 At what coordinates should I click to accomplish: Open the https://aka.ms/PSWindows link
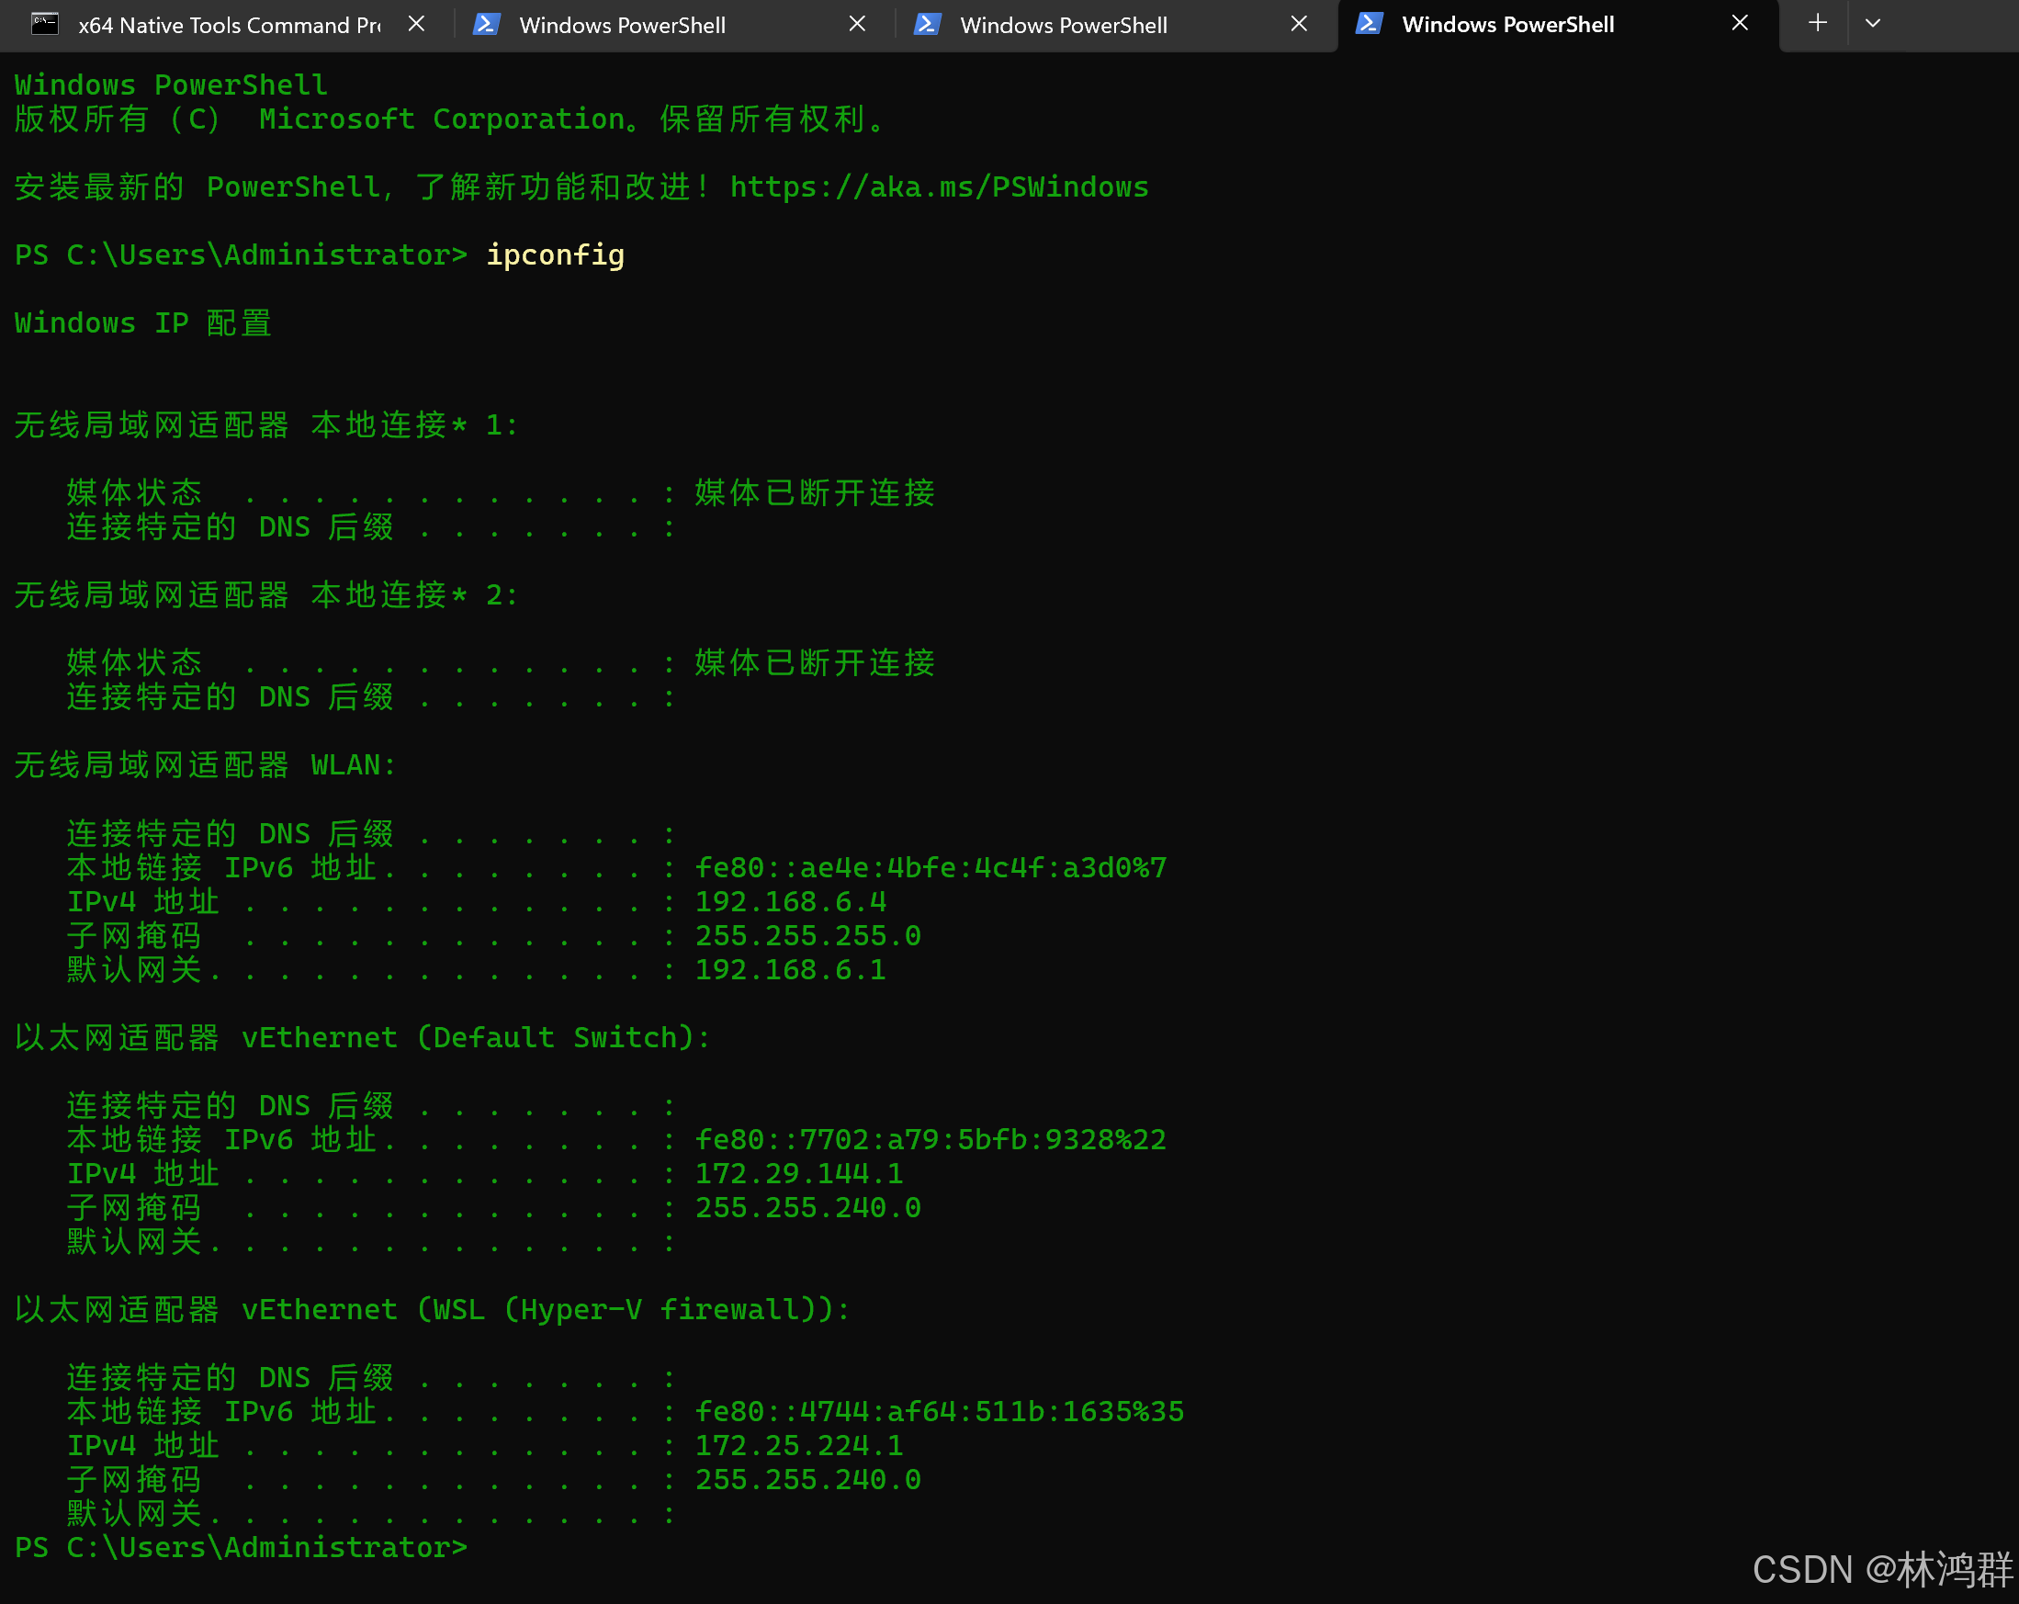(x=940, y=187)
